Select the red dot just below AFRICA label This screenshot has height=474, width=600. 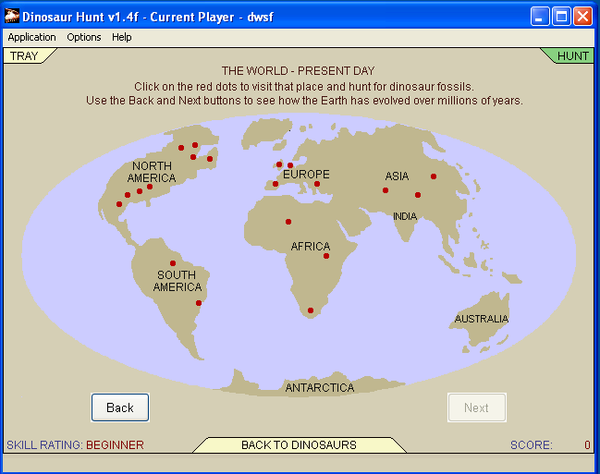pos(326,256)
